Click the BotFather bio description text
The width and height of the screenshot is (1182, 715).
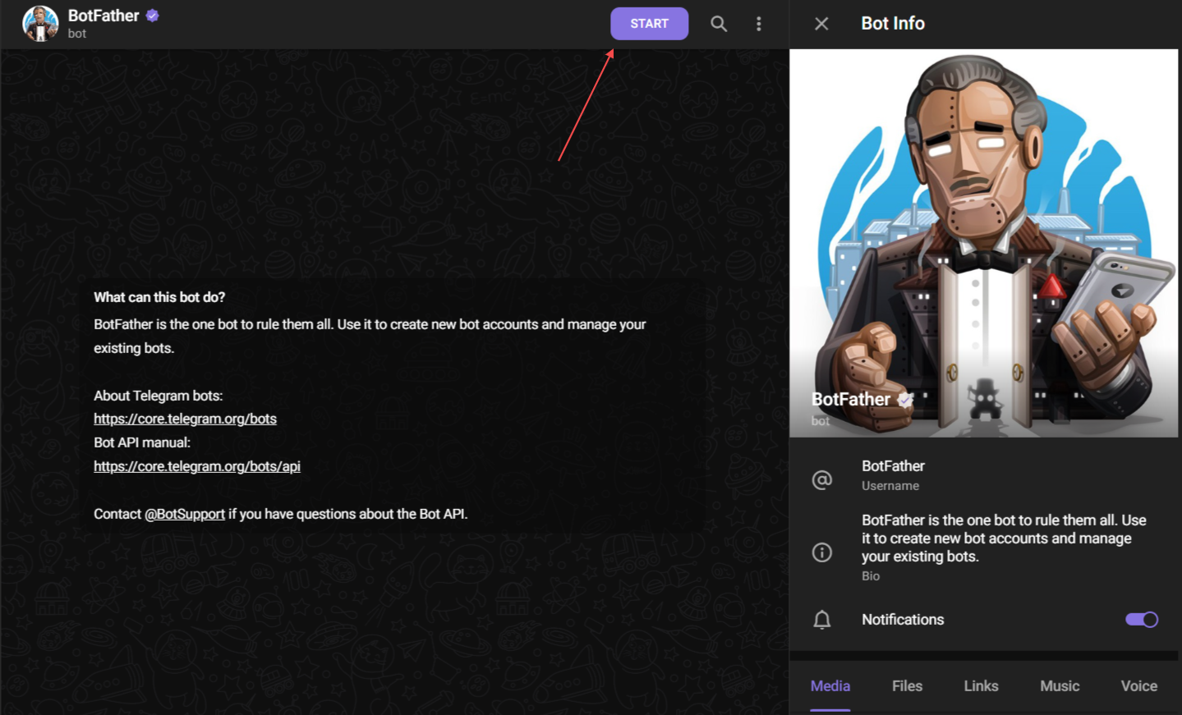click(x=1004, y=539)
